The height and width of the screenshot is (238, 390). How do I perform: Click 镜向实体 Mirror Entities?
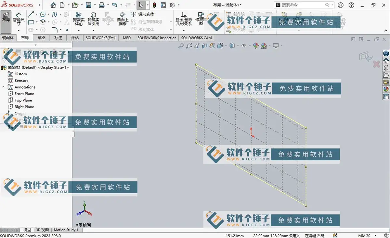(x=142, y=14)
